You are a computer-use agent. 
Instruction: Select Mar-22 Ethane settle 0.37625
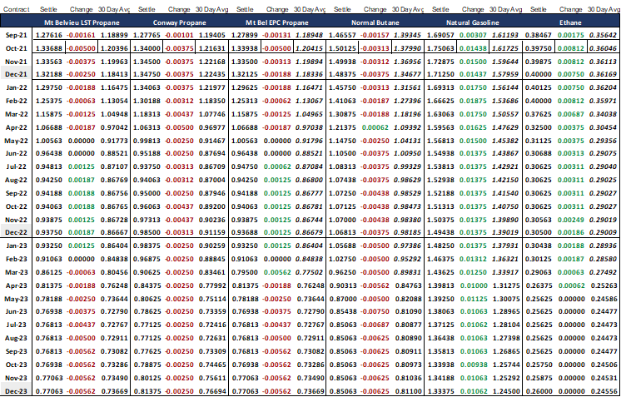(x=539, y=114)
